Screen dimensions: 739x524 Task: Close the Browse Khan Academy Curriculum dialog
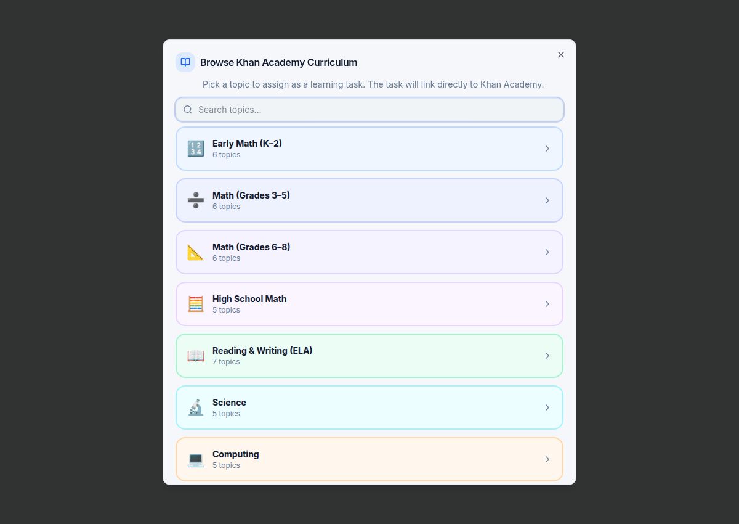(x=561, y=55)
